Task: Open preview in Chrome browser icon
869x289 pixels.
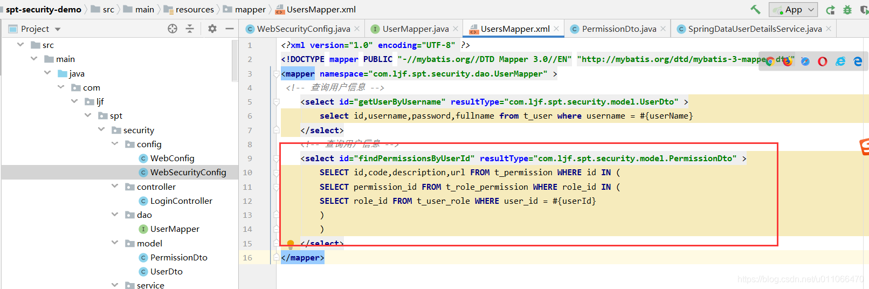Action: 770,61
